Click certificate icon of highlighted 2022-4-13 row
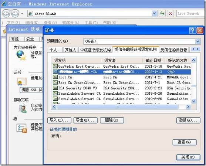The width and height of the screenshot is (206, 166). [x=55, y=72]
